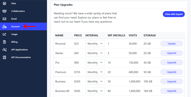Select the Account user-gear icon
The image size is (191, 97).
point(4,26)
